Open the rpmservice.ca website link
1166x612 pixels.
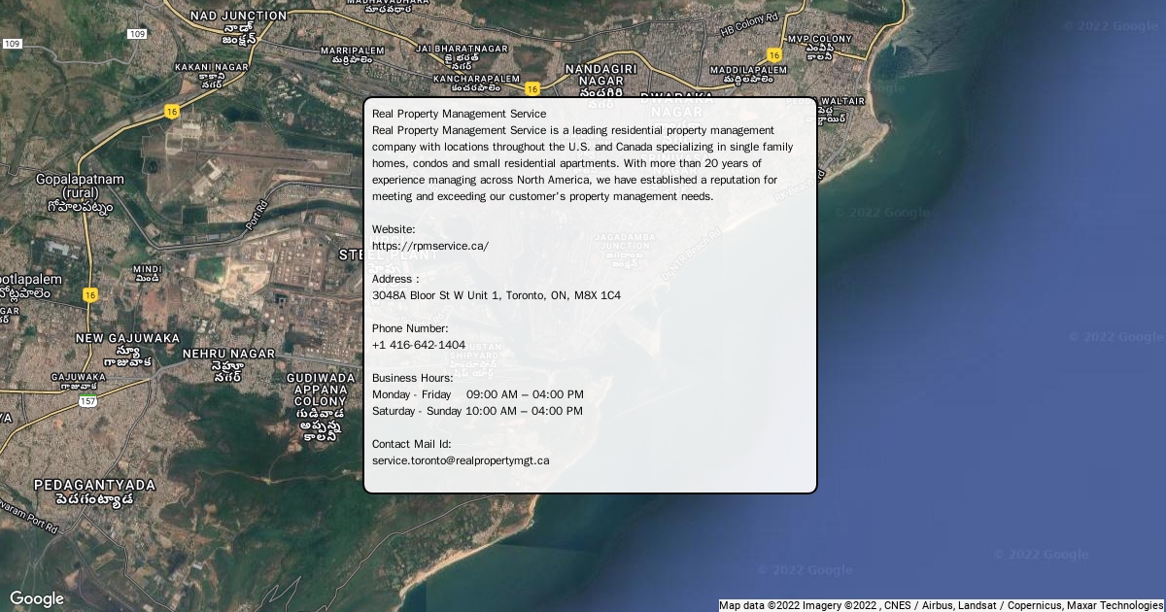click(x=429, y=246)
